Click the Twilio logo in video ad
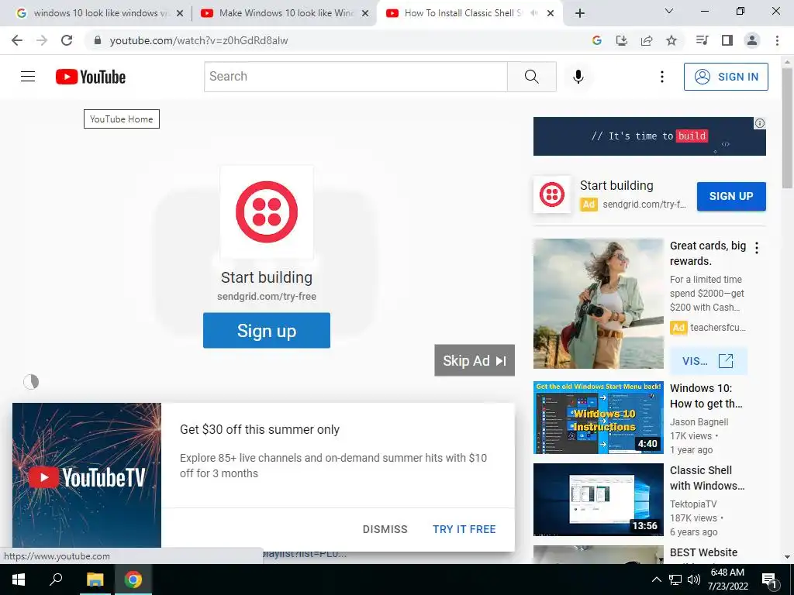This screenshot has height=595, width=794. pyautogui.click(x=267, y=212)
